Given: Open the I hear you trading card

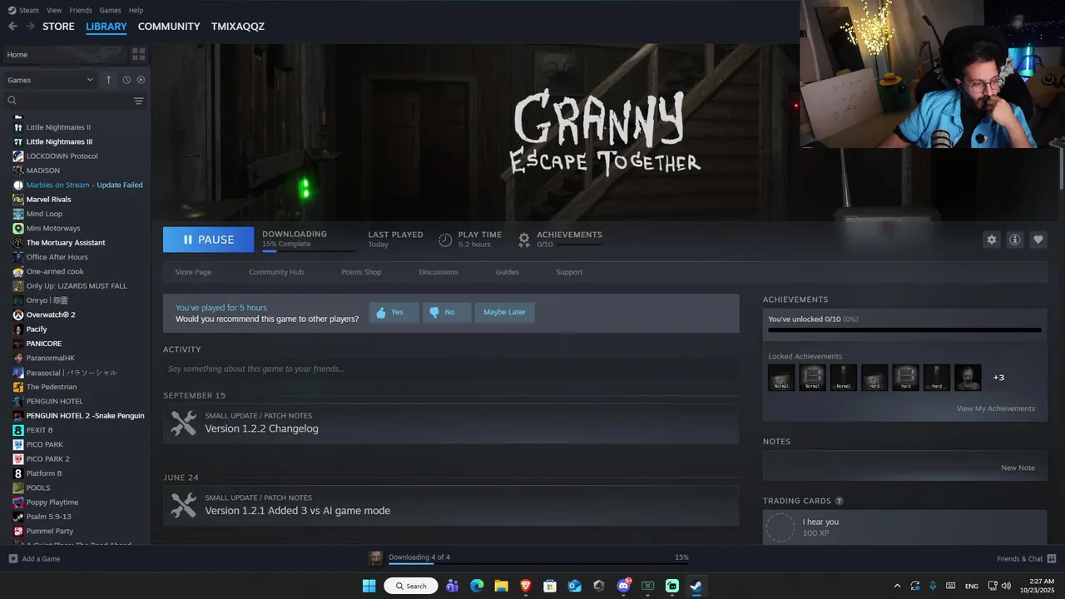Looking at the screenshot, I should coord(904,527).
